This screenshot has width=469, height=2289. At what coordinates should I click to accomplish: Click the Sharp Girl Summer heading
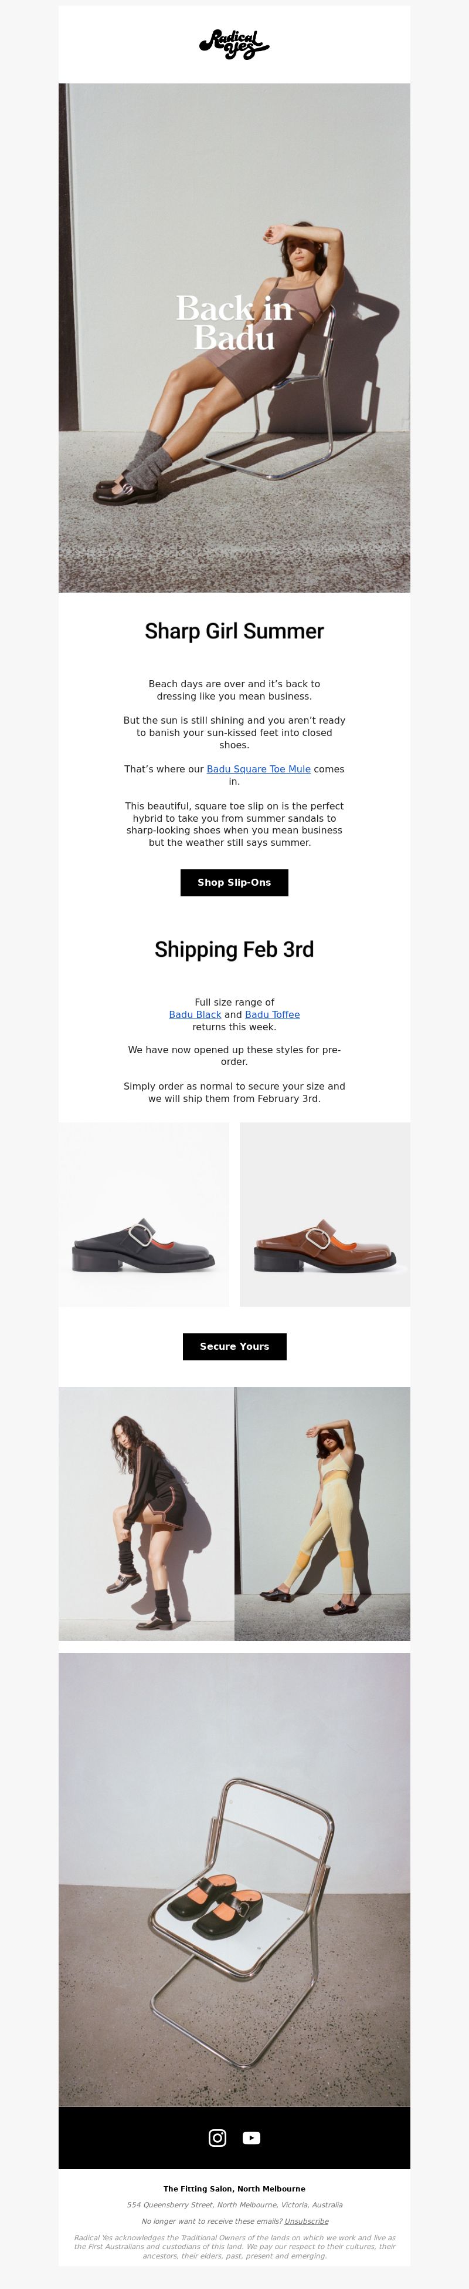(x=234, y=631)
